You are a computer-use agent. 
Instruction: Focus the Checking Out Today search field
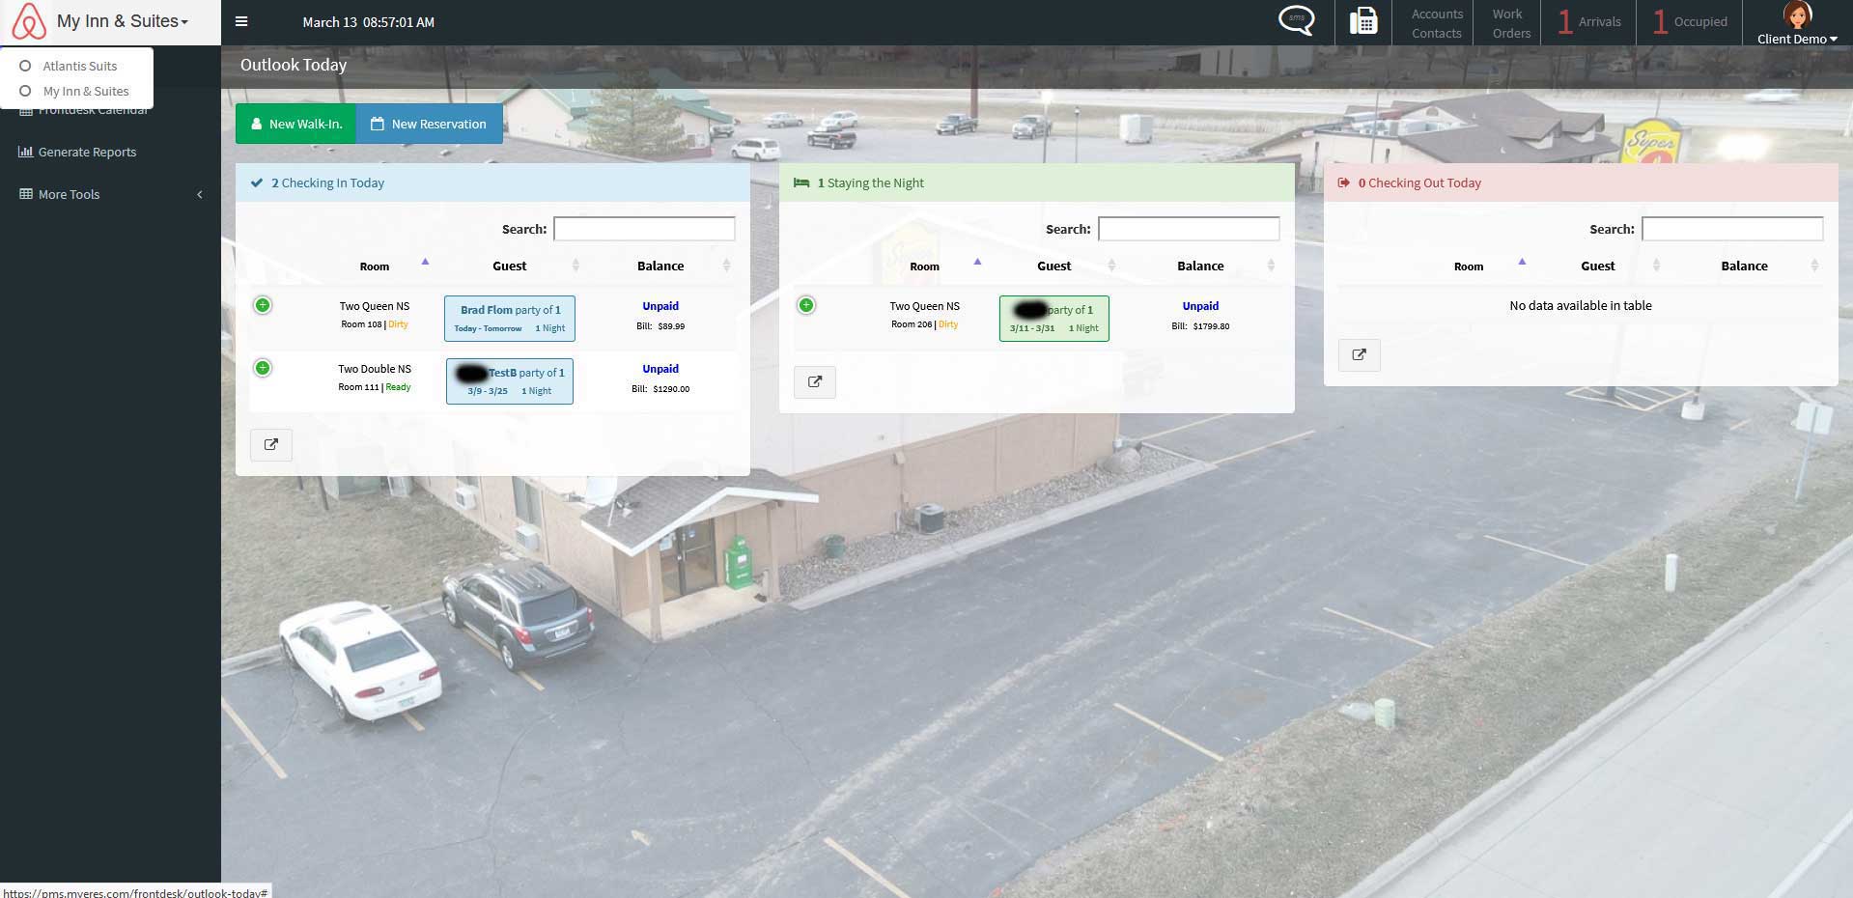pyautogui.click(x=1732, y=229)
